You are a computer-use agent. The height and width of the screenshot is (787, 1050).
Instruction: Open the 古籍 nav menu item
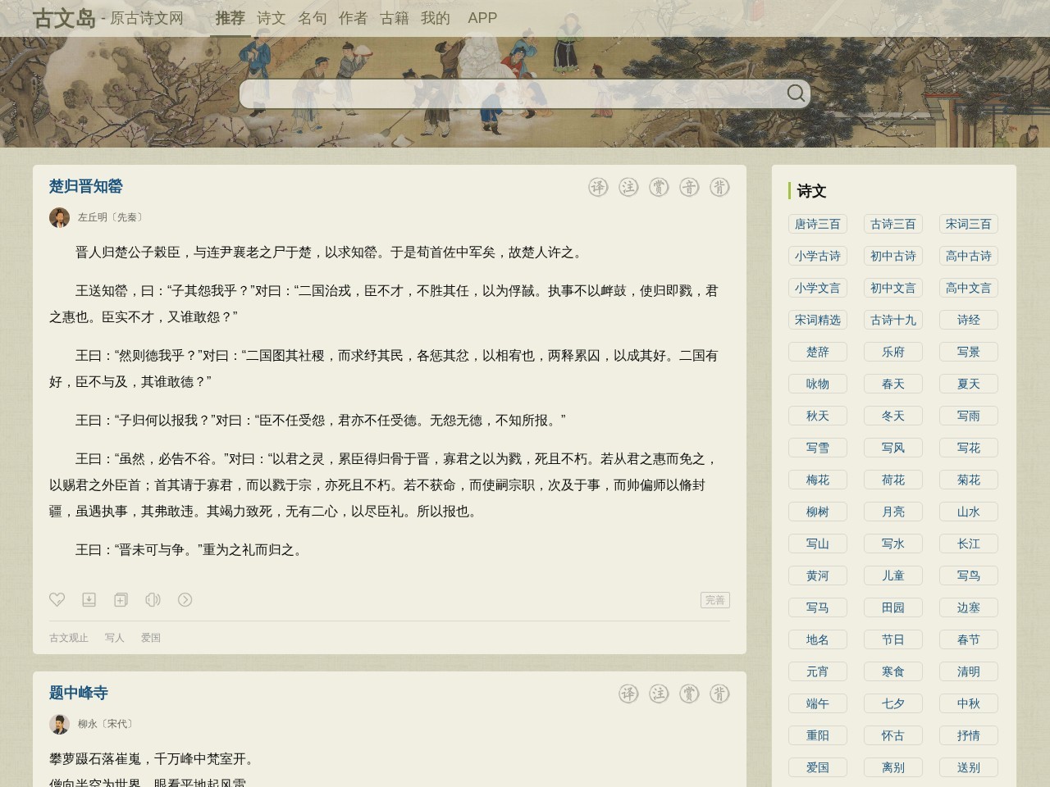[394, 18]
